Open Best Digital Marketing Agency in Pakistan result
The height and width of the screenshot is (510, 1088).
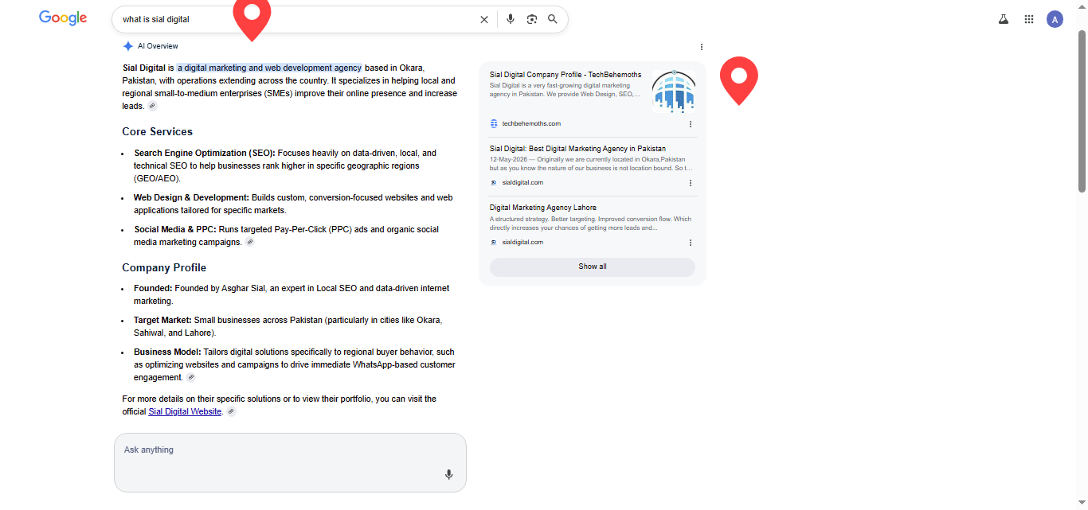(x=577, y=149)
